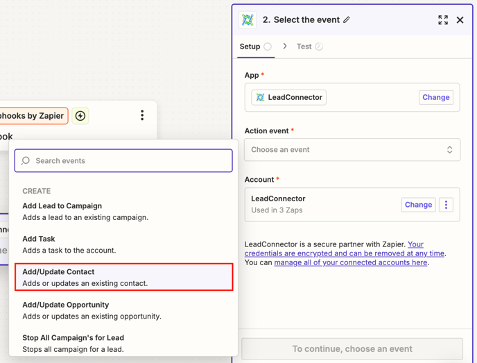Click the lightning bolt trigger icon
This screenshot has width=477, height=363.
click(x=80, y=116)
